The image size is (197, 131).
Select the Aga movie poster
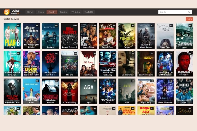(x=89, y=91)
